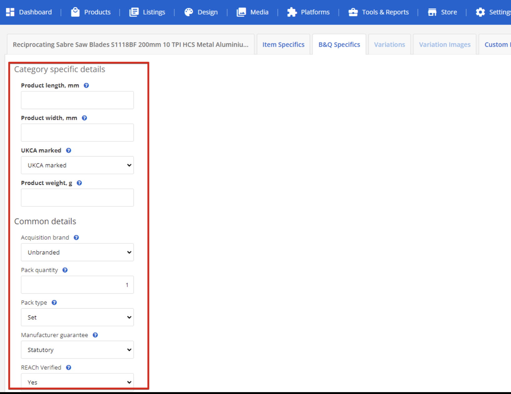Screen dimensions: 511x394
Task: Switch to the Variation Images tab
Action: [x=445, y=45]
